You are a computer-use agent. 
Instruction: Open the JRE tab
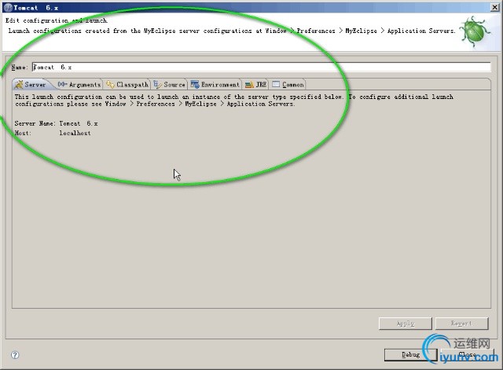[x=255, y=85]
